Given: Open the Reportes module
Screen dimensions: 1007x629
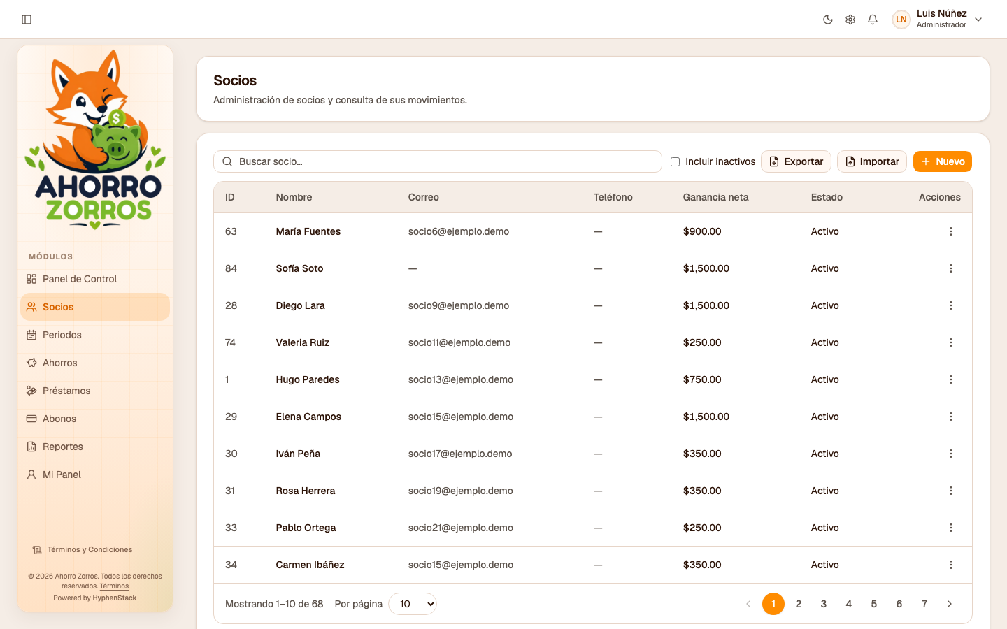Looking at the screenshot, I should tap(95, 447).
